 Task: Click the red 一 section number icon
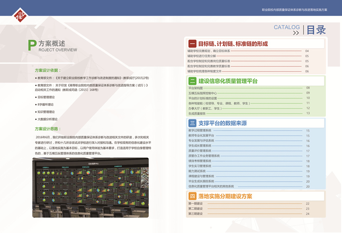pyautogui.click(x=192, y=44)
